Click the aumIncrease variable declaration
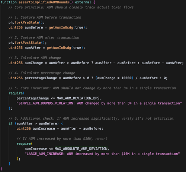 click(x=44, y=129)
